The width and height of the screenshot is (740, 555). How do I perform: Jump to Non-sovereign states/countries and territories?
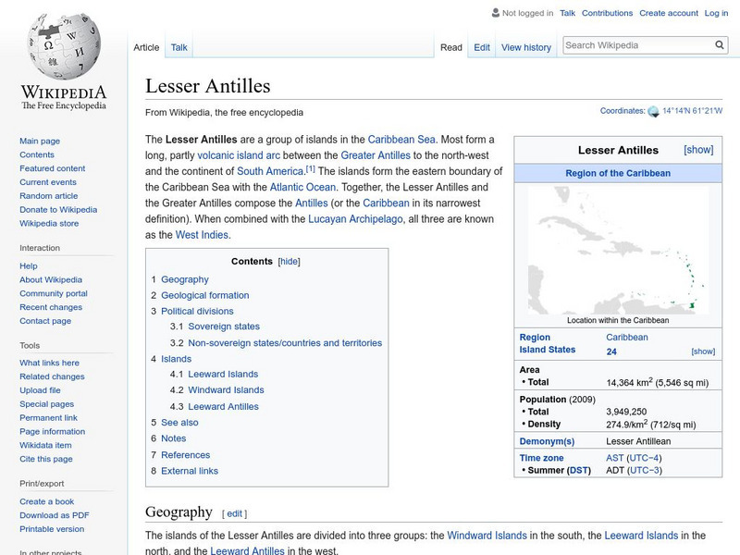click(285, 343)
